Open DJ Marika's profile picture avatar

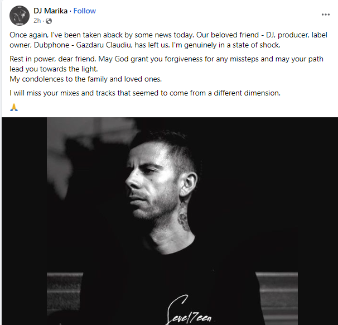20,16
